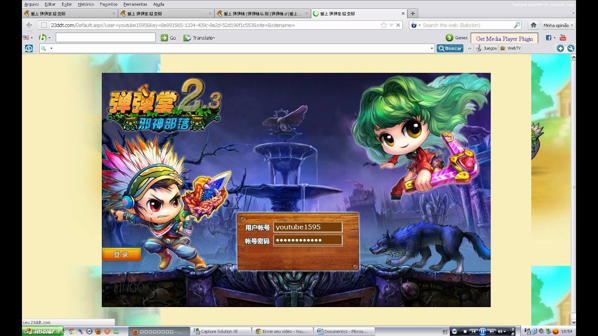The image size is (598, 336).
Task: Click the blue S logo on second toolbar
Action: (x=28, y=48)
